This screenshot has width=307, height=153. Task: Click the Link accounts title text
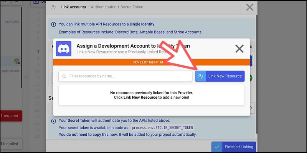pyautogui.click(x=74, y=7)
